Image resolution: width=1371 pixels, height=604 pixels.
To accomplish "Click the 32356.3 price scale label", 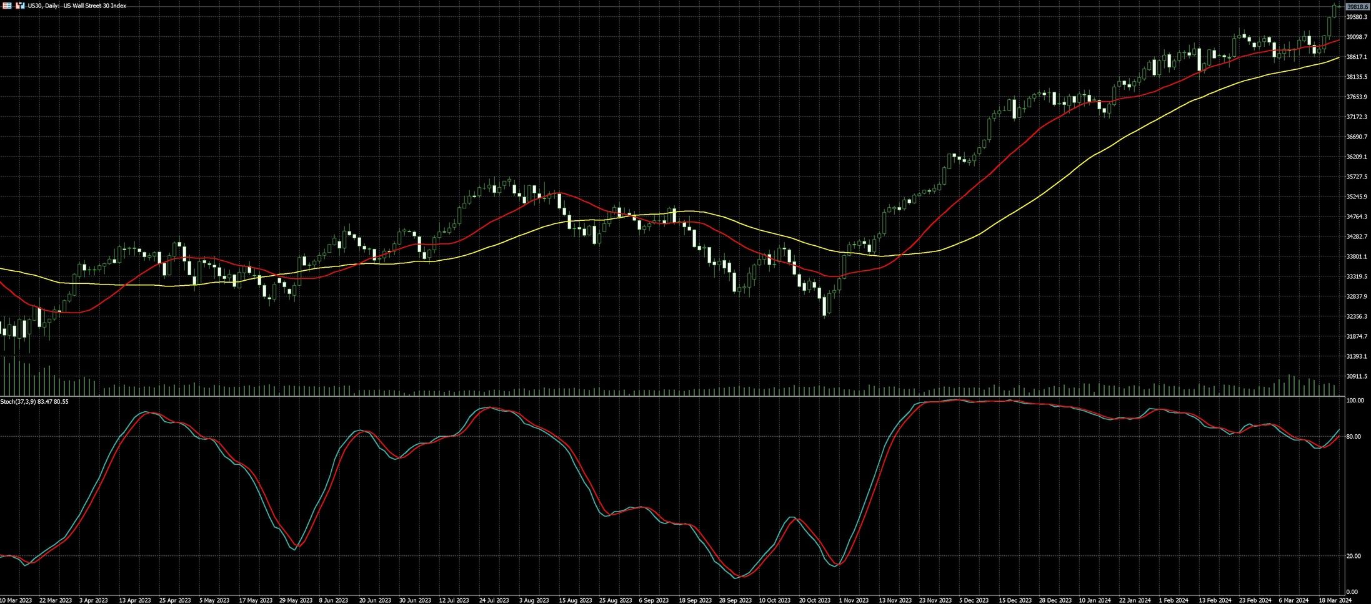I will (x=1357, y=316).
